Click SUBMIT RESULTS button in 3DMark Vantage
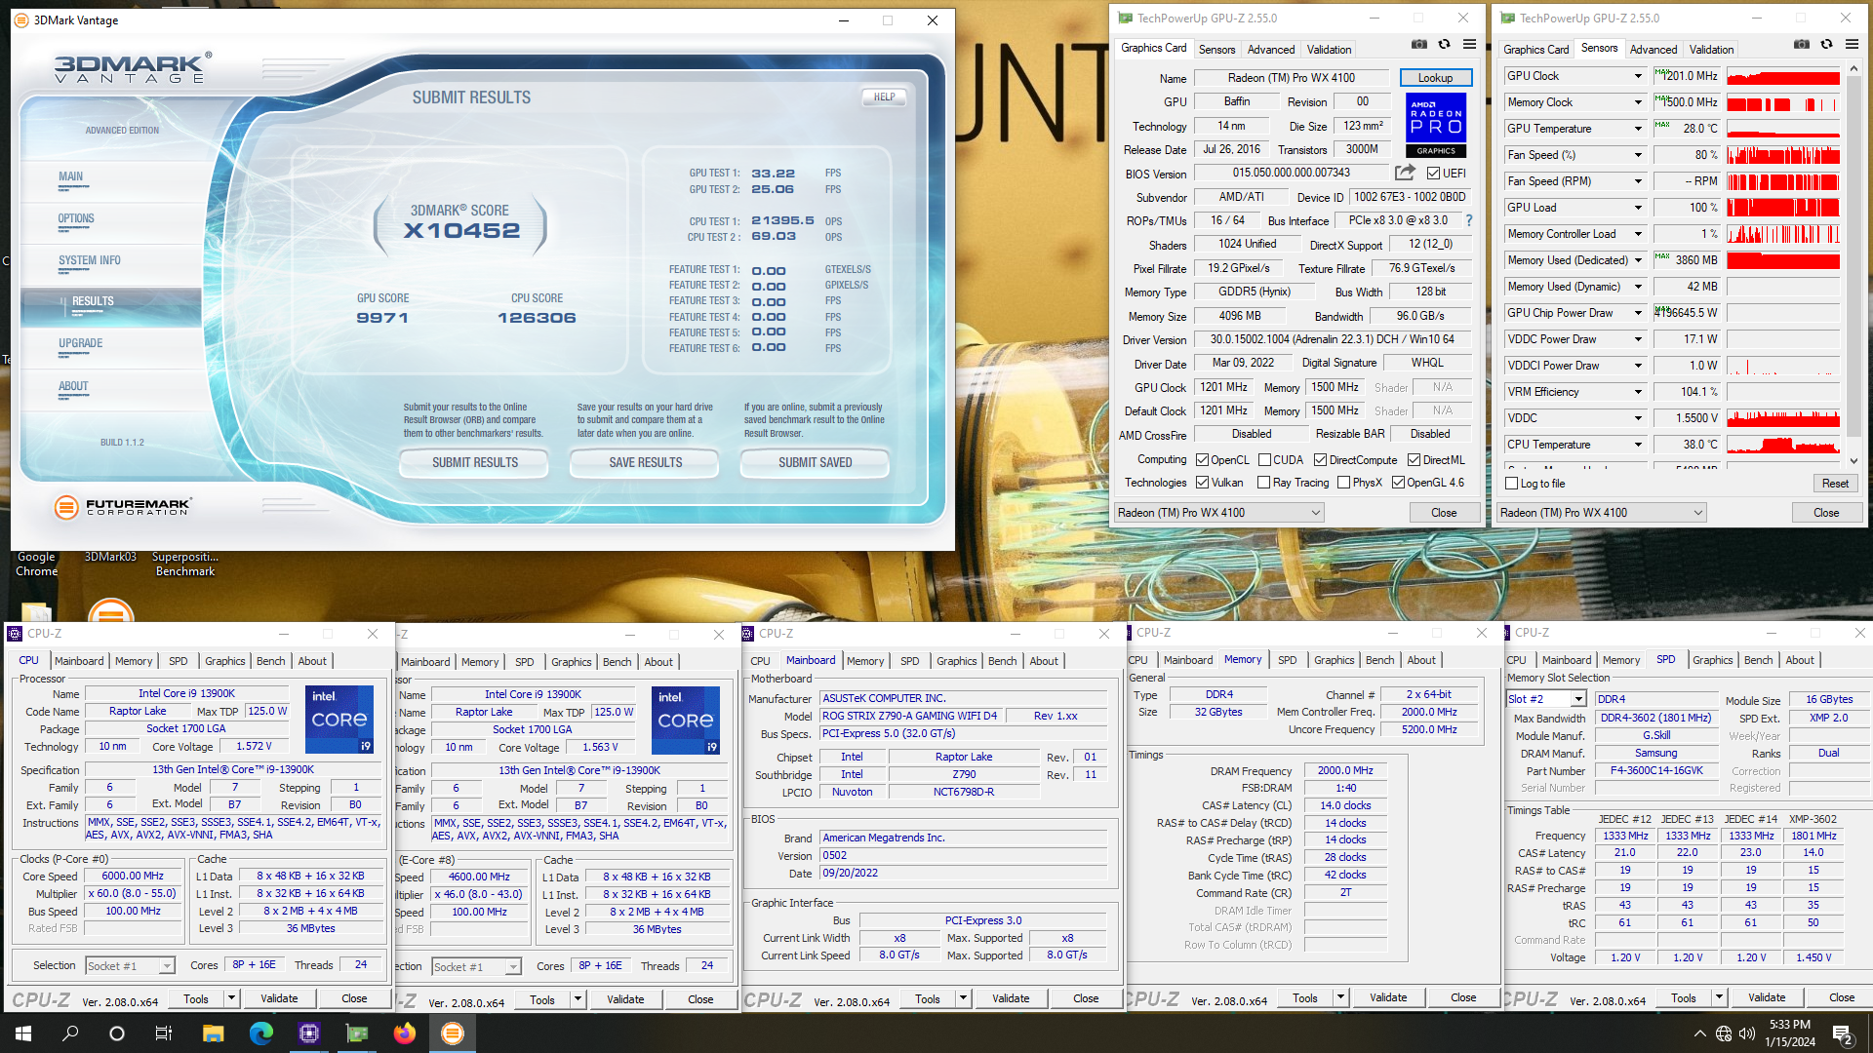Image resolution: width=1873 pixels, height=1053 pixels. pos(475,463)
